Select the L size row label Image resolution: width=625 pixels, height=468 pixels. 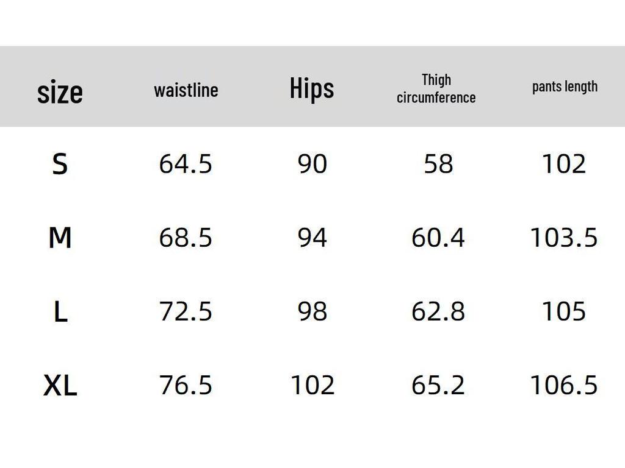(60, 312)
